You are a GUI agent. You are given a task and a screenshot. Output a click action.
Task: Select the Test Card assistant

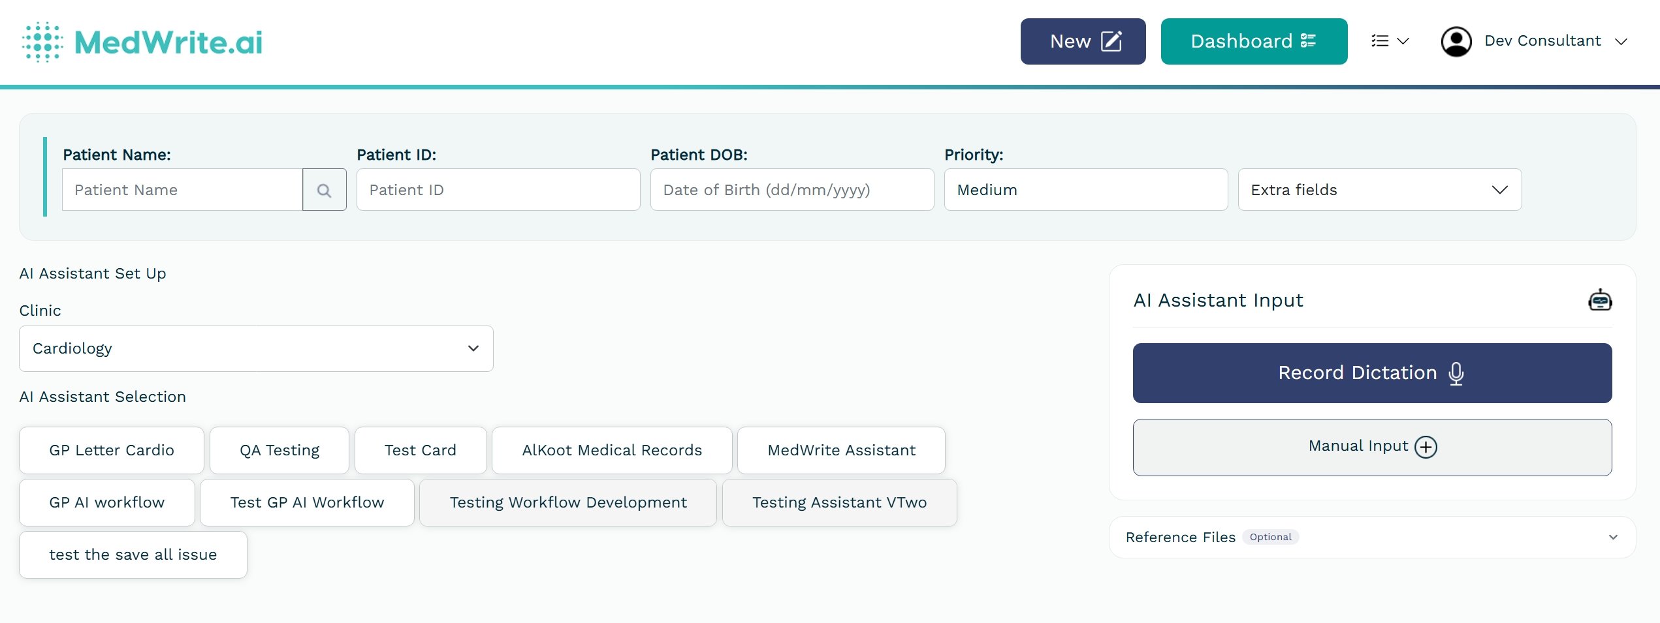click(421, 450)
